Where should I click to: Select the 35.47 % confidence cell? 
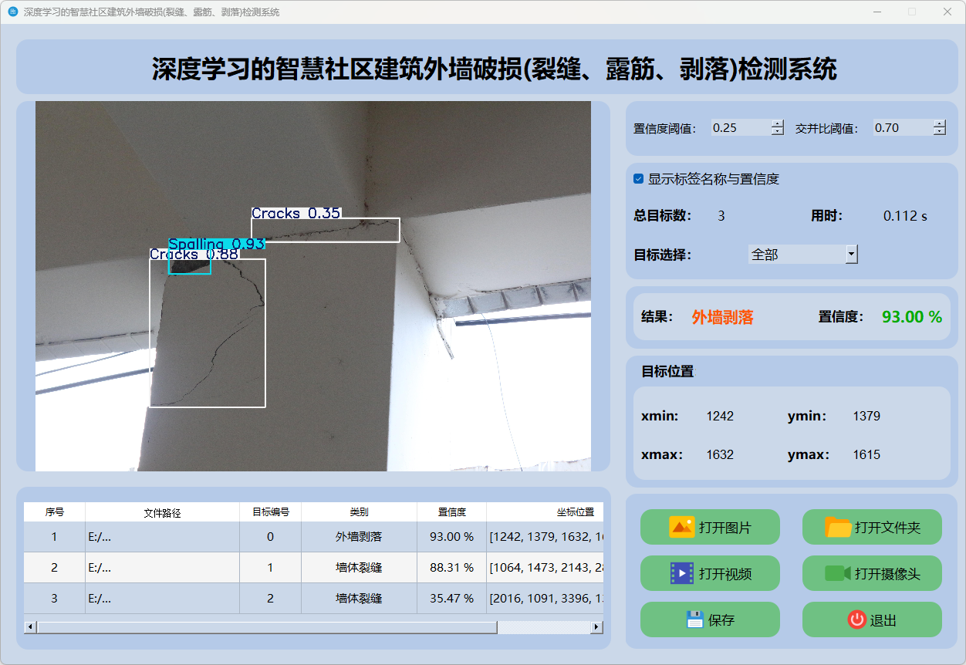(x=452, y=599)
